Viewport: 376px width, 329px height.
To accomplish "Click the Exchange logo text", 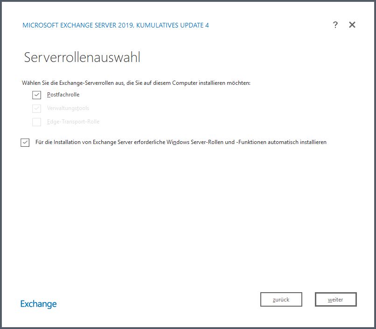I will tap(39, 304).
